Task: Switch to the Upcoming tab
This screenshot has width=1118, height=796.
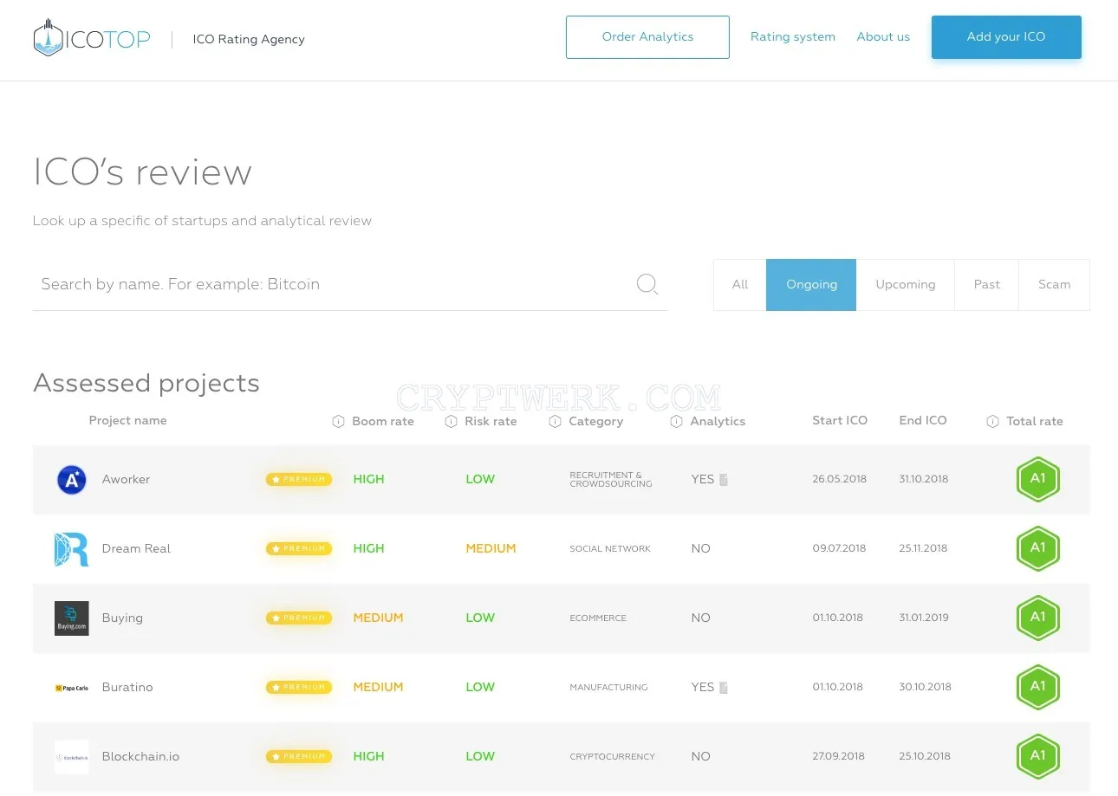Action: [x=906, y=285]
